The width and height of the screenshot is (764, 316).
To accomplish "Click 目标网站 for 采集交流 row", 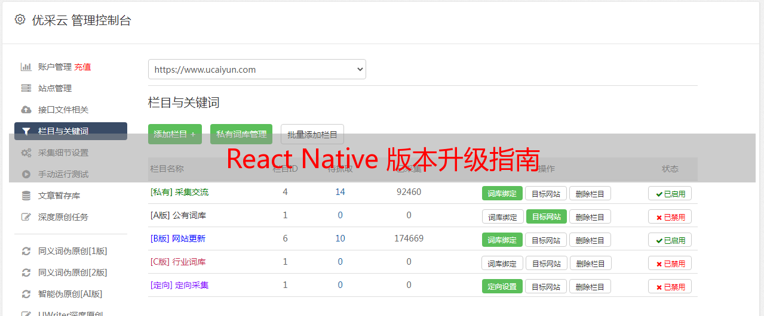I will 546,193.
